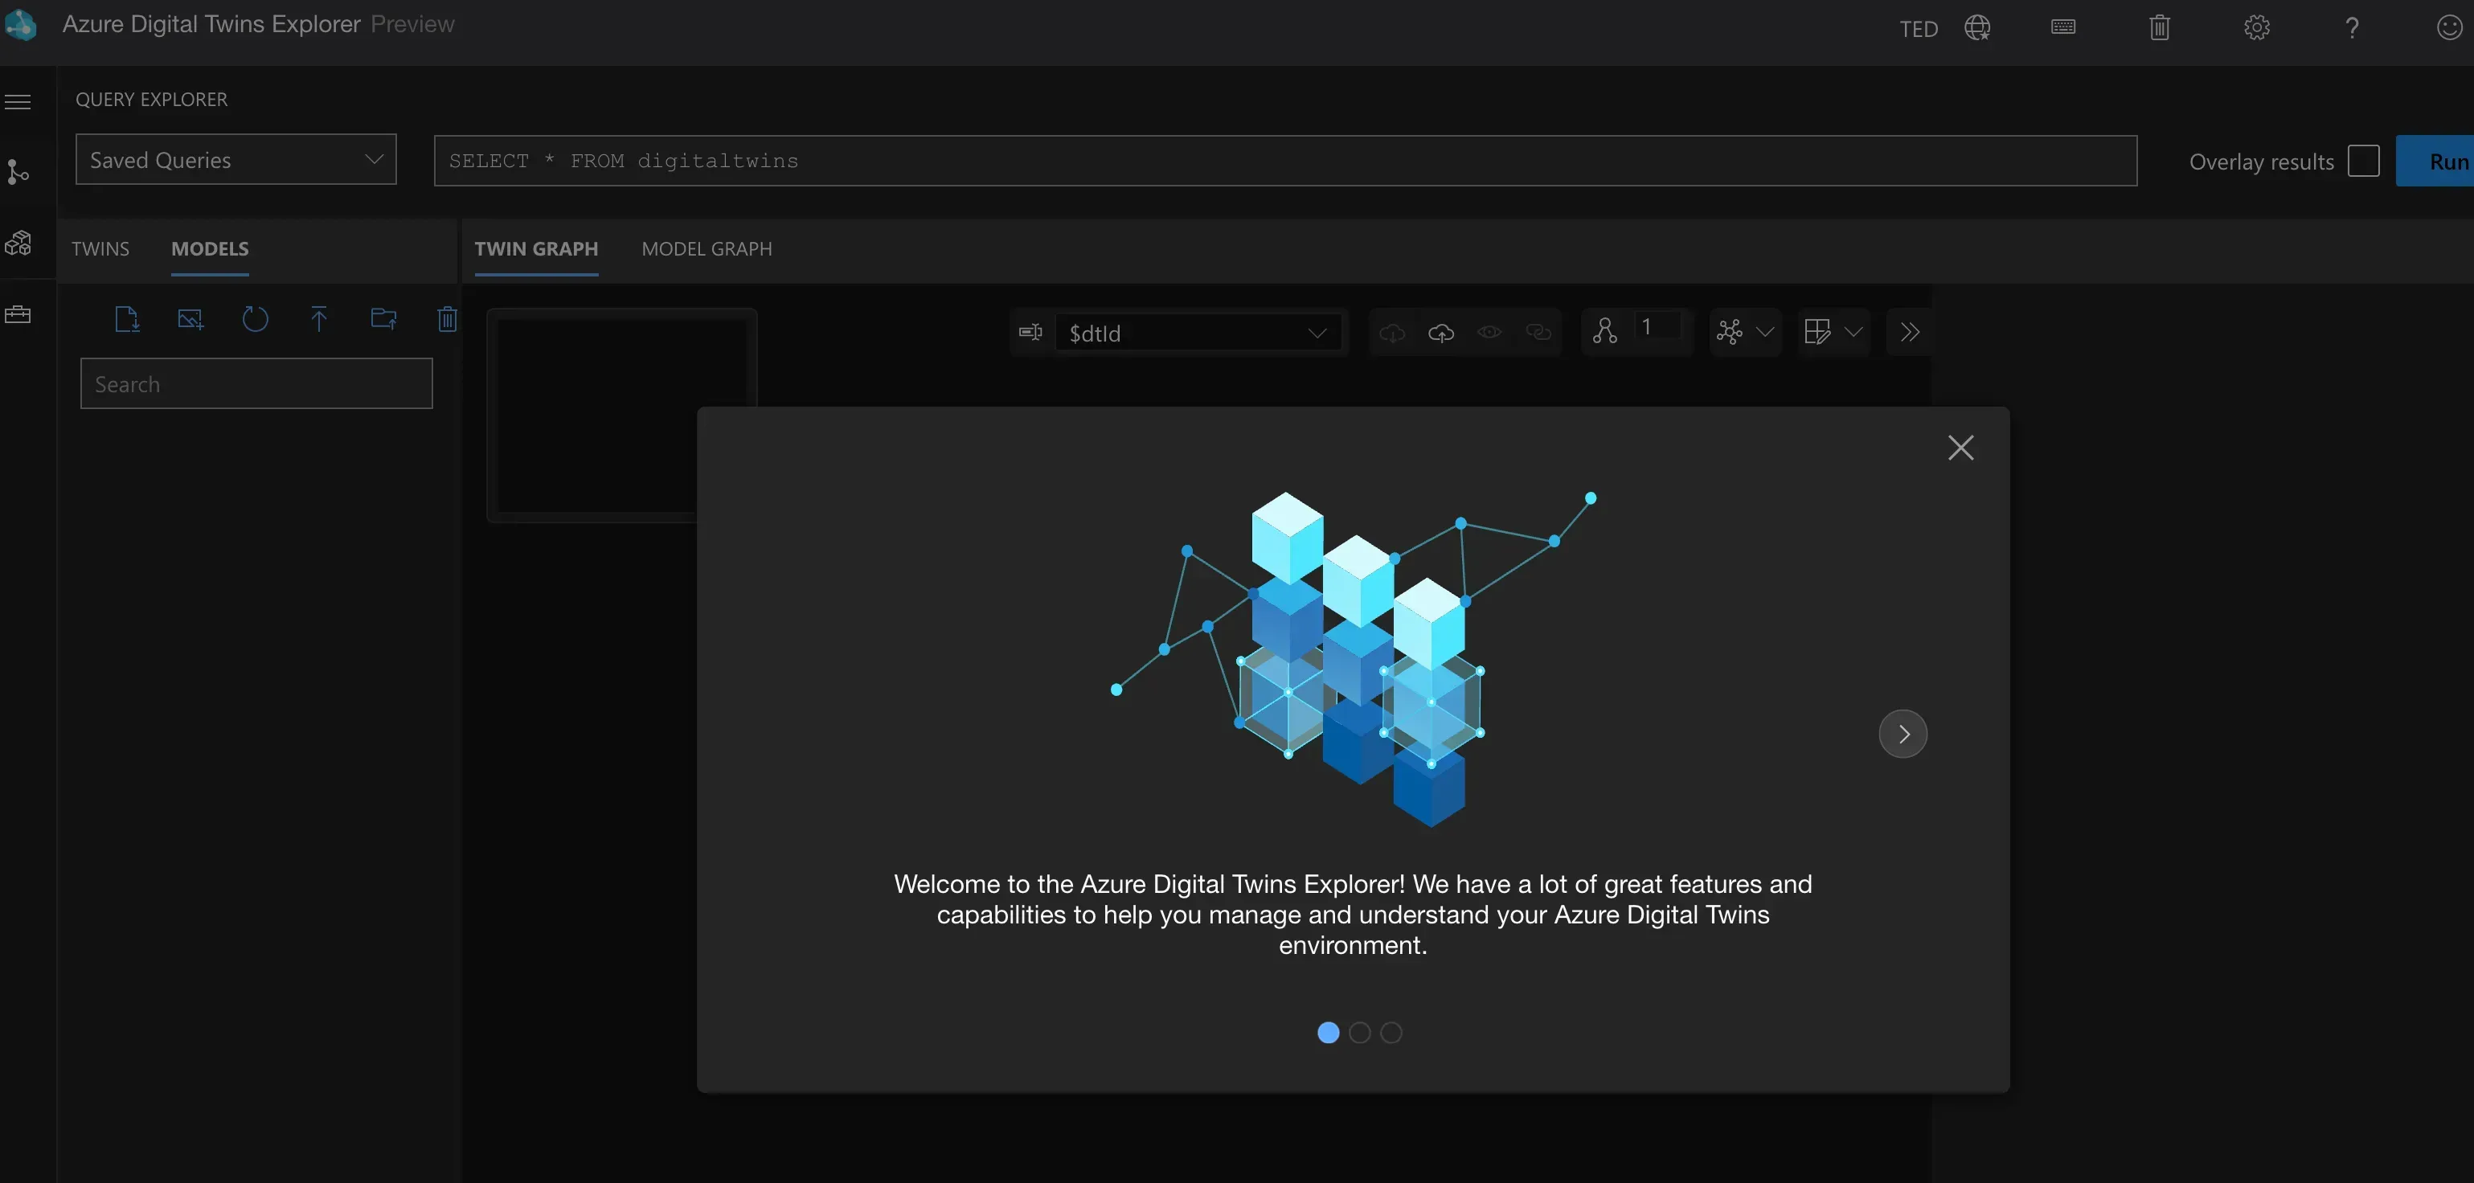Expand the graph layout options chevron
The width and height of the screenshot is (2474, 1183).
(x=1764, y=332)
